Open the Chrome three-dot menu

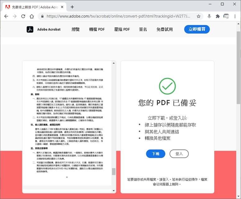tap(235, 16)
